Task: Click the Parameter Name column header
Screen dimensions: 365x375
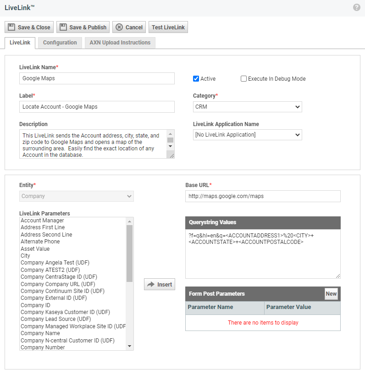Action: 225,307
